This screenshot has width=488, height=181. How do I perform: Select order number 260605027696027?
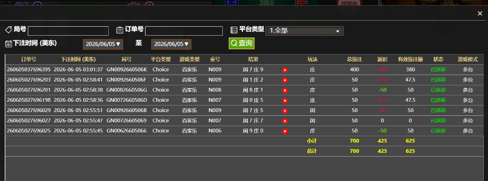(x=29, y=121)
